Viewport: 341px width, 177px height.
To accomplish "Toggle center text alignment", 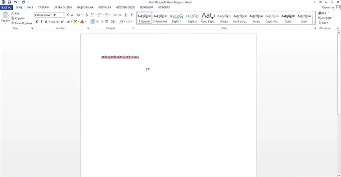I will click(x=98, y=22).
